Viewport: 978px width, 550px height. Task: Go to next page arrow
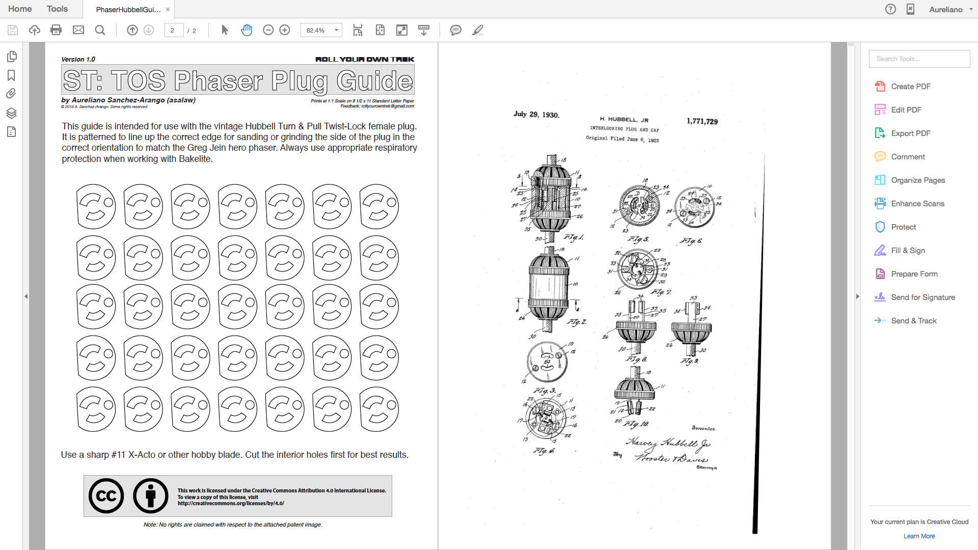click(x=149, y=31)
